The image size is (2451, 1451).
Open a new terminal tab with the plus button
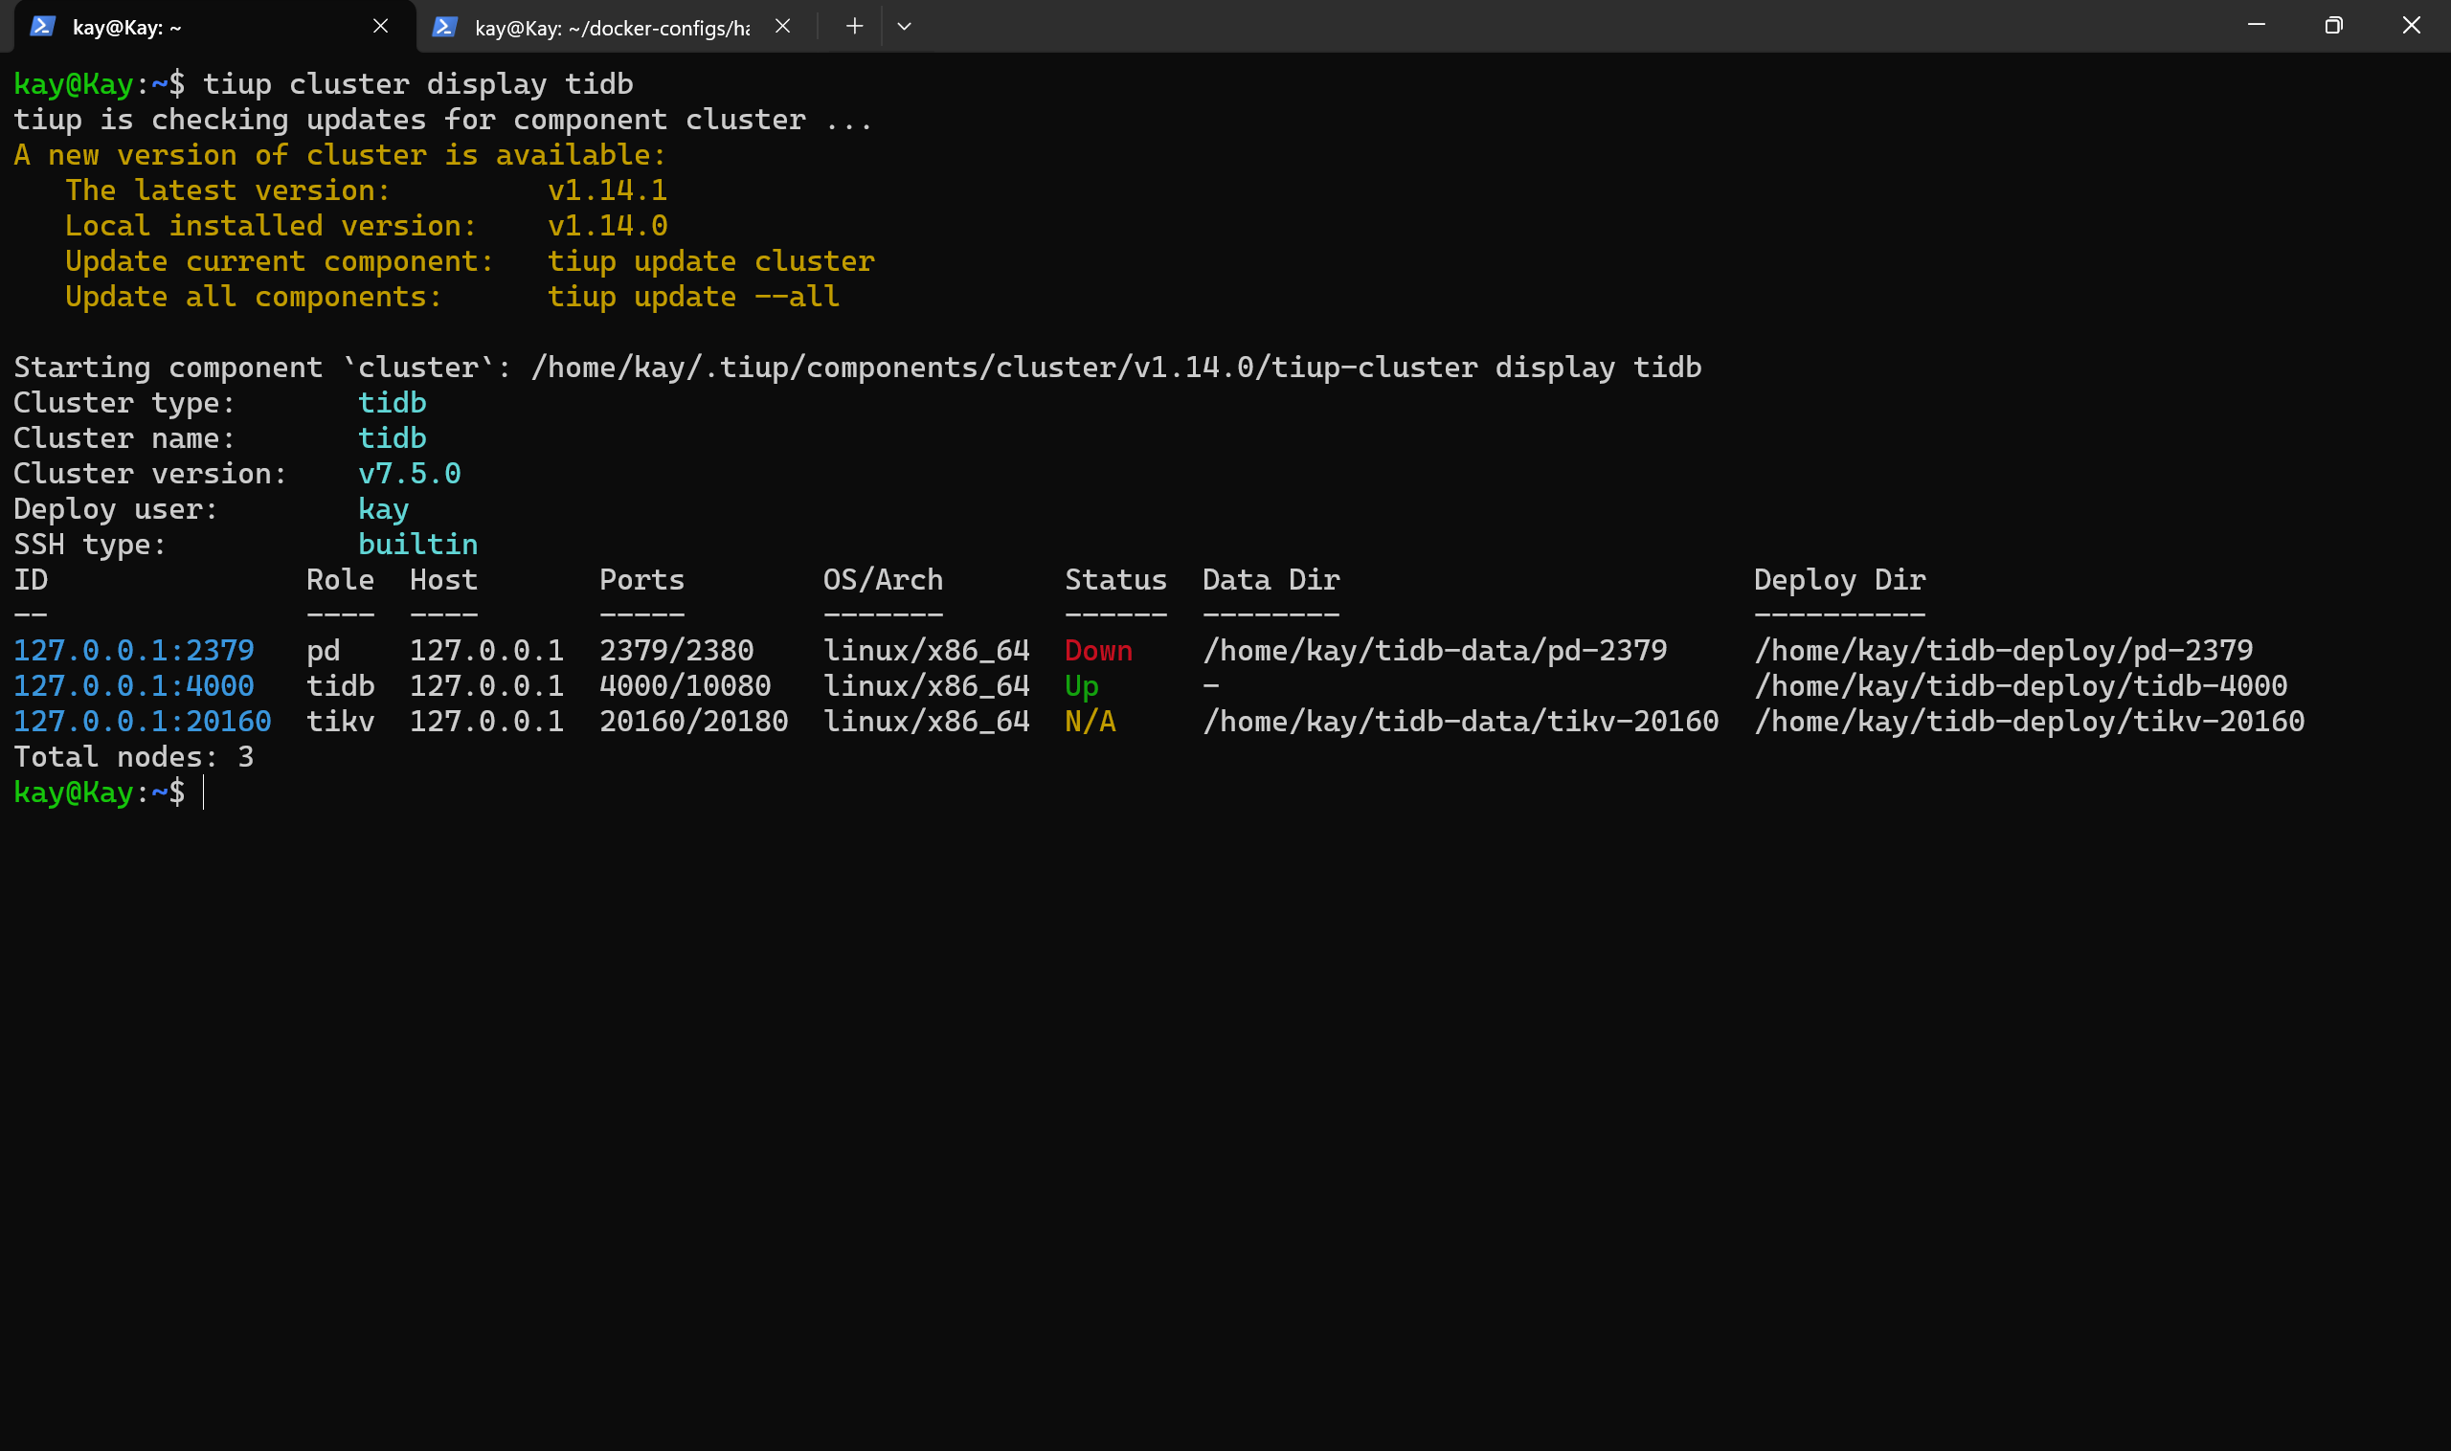click(x=854, y=27)
